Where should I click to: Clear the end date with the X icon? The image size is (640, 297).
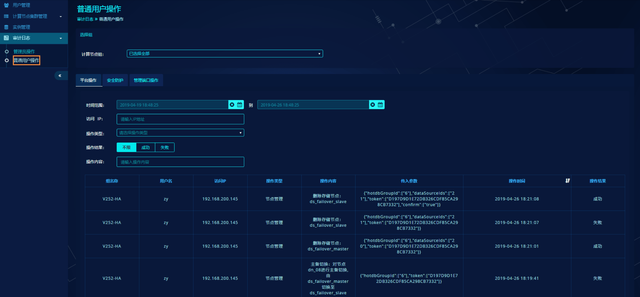pyautogui.click(x=372, y=105)
